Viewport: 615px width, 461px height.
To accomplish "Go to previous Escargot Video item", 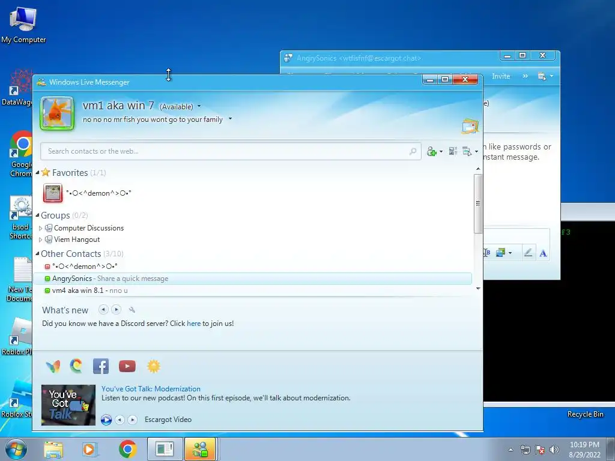I will 120,420.
